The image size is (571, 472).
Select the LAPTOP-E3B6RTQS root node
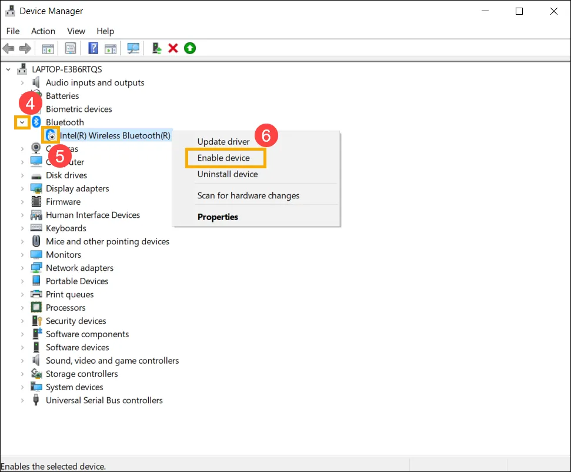tap(66, 69)
